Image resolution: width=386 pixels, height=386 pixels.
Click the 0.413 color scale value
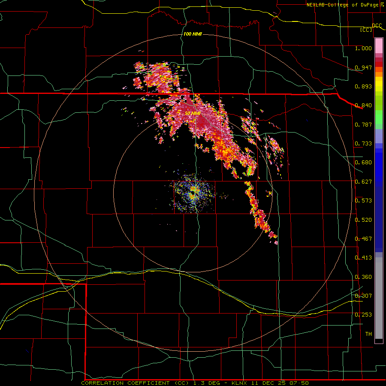tap(363, 258)
